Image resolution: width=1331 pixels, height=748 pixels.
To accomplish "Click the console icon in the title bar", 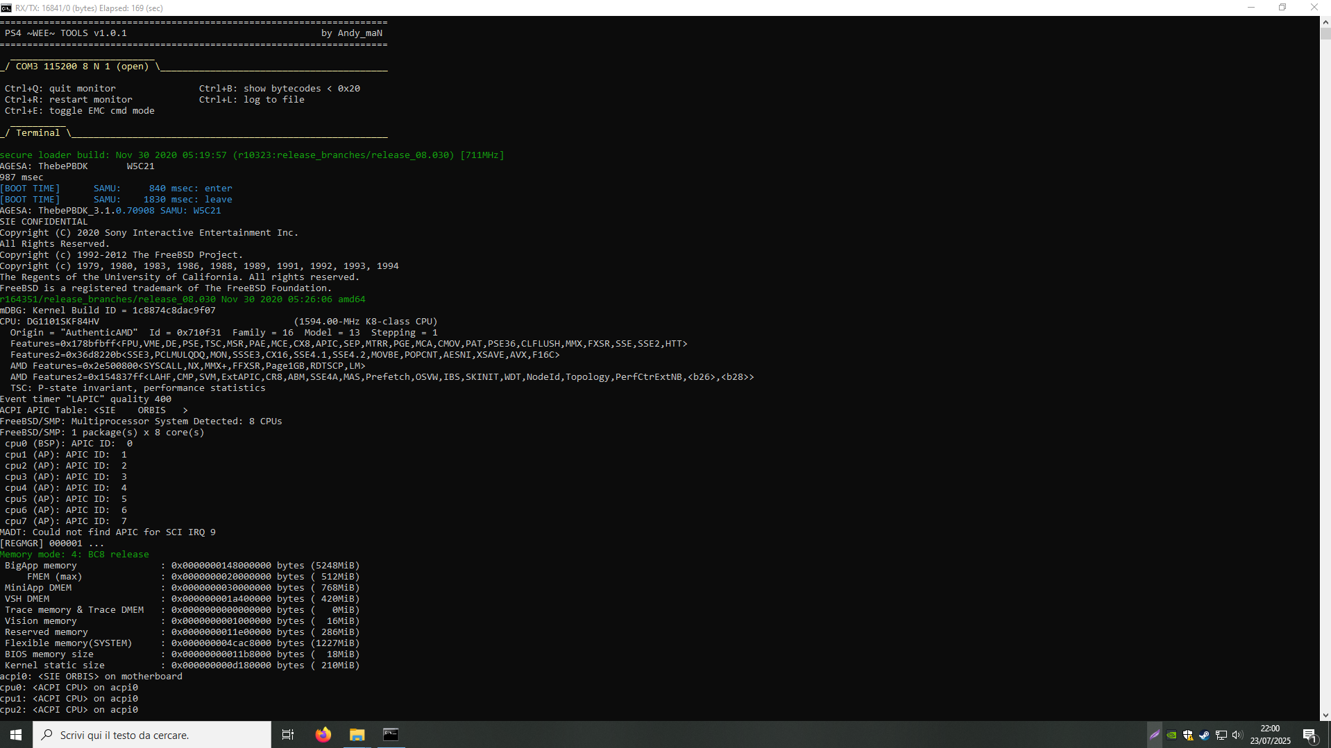I will [x=6, y=8].
